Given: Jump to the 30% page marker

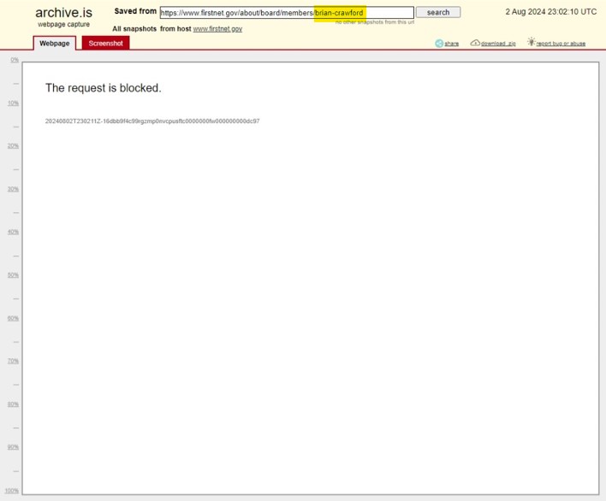Looking at the screenshot, I should click(x=13, y=189).
